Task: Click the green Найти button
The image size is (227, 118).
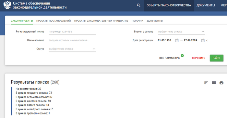Action: (x=217, y=58)
